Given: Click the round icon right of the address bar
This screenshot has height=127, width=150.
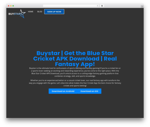Looking at the screenshot, I should [x=102, y=6].
